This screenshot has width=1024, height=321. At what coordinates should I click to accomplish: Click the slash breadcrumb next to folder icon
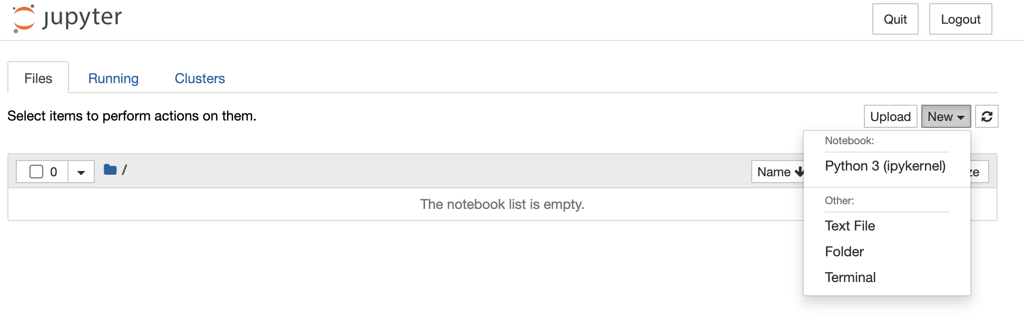[124, 170]
